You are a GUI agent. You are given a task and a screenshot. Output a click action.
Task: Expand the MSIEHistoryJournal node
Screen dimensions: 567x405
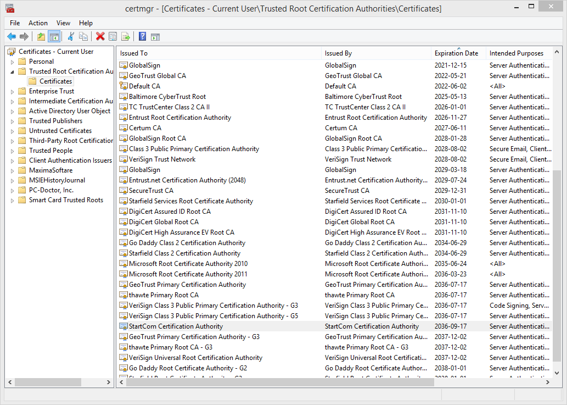[x=12, y=180]
